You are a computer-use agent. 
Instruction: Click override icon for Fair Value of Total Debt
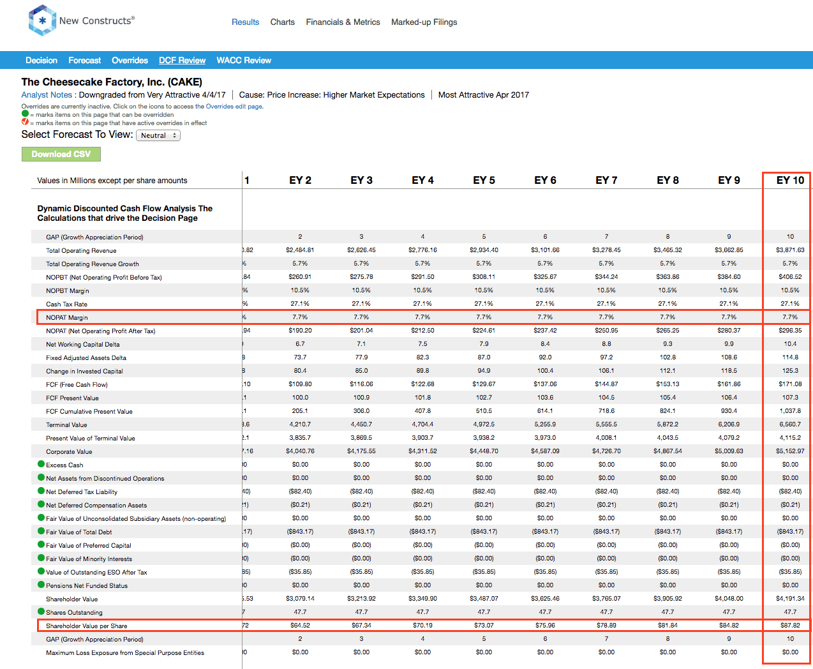[x=41, y=531]
